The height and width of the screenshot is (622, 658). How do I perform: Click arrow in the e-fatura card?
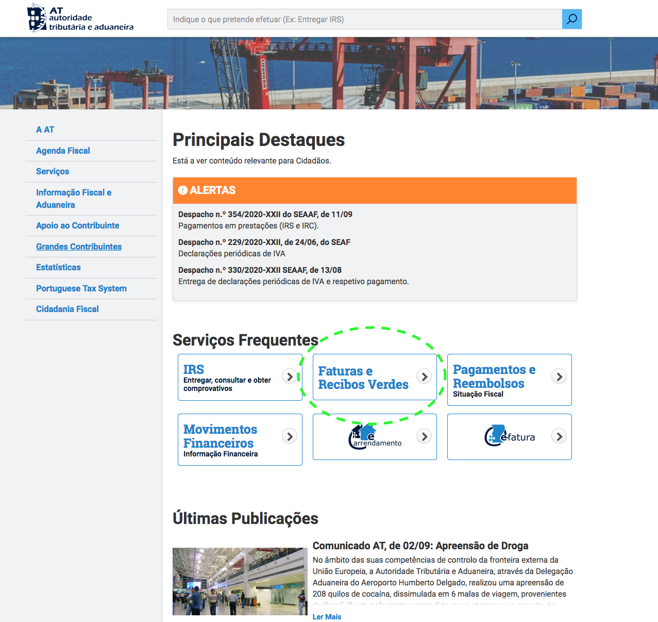click(x=559, y=436)
